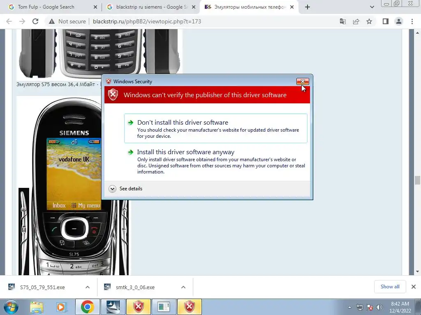Close the Tom Fulp tab
The image size is (421, 315).
click(95, 7)
